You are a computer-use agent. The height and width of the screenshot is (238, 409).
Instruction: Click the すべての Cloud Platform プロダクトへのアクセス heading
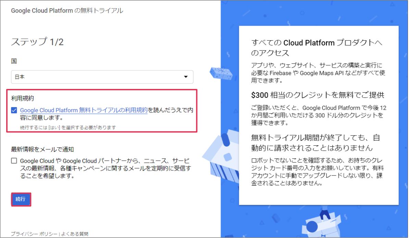[317, 48]
